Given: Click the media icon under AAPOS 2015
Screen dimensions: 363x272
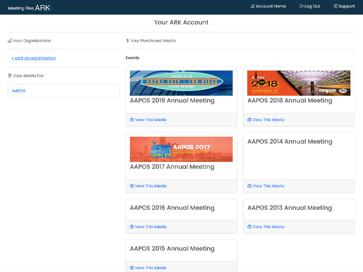Looking at the screenshot, I should click(x=132, y=267).
